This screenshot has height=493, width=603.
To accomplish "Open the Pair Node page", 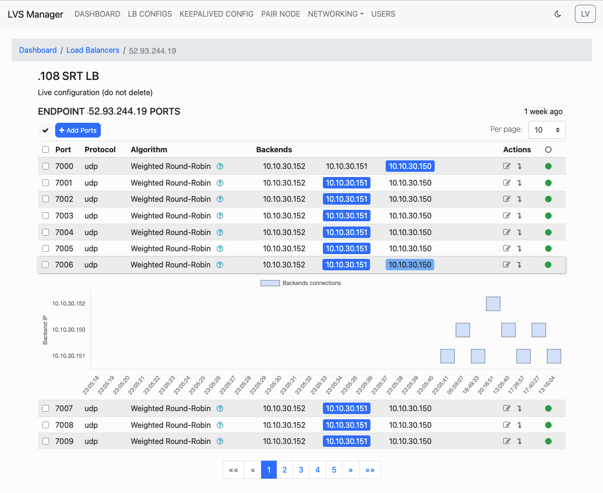I will coord(281,14).
